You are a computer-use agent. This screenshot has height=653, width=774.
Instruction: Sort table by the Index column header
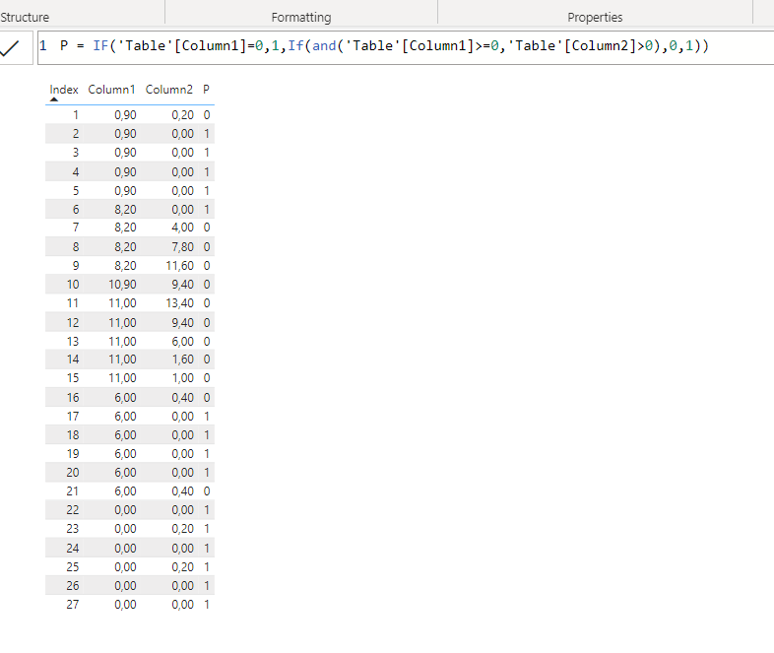(x=64, y=90)
